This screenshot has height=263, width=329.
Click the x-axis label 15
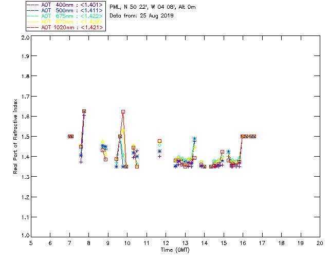(224, 243)
